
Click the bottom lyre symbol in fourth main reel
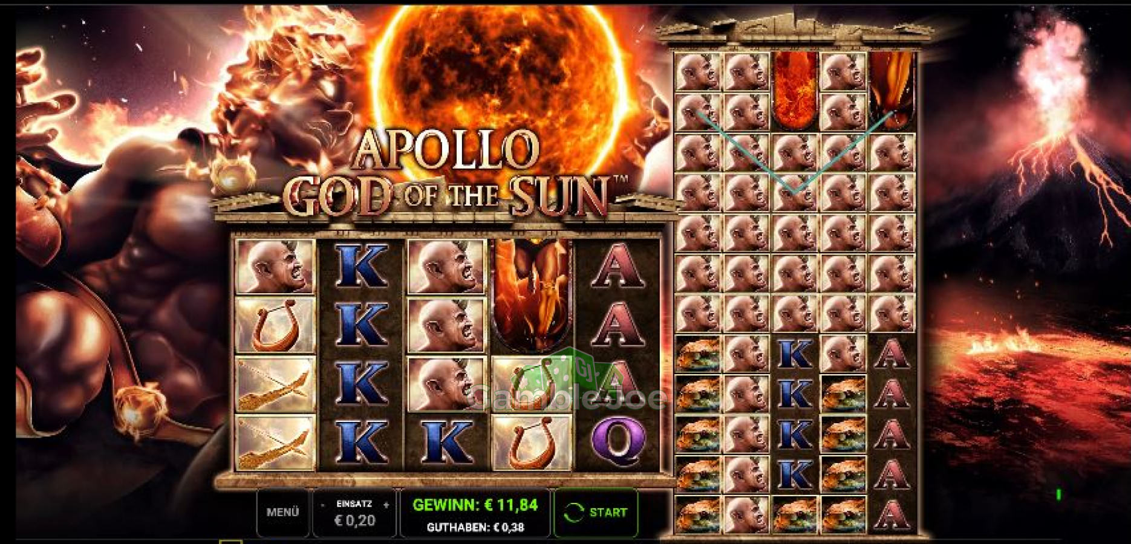pos(532,443)
